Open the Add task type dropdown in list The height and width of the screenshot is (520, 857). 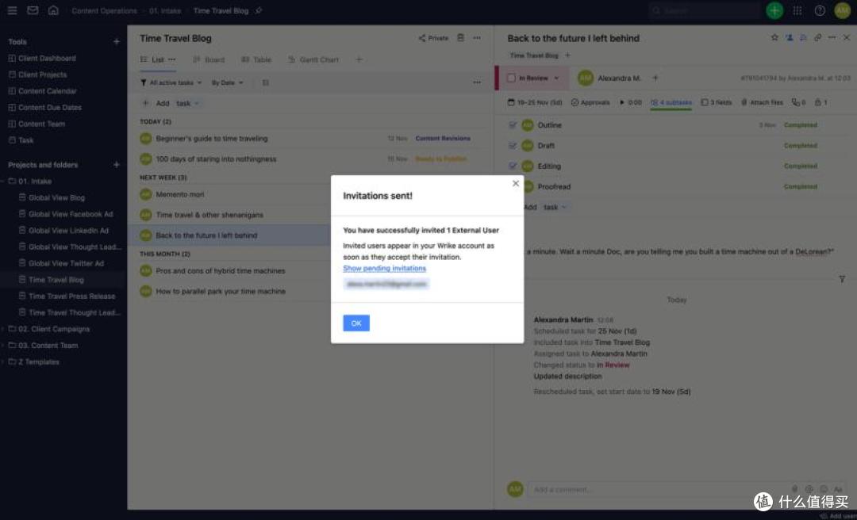tap(189, 103)
